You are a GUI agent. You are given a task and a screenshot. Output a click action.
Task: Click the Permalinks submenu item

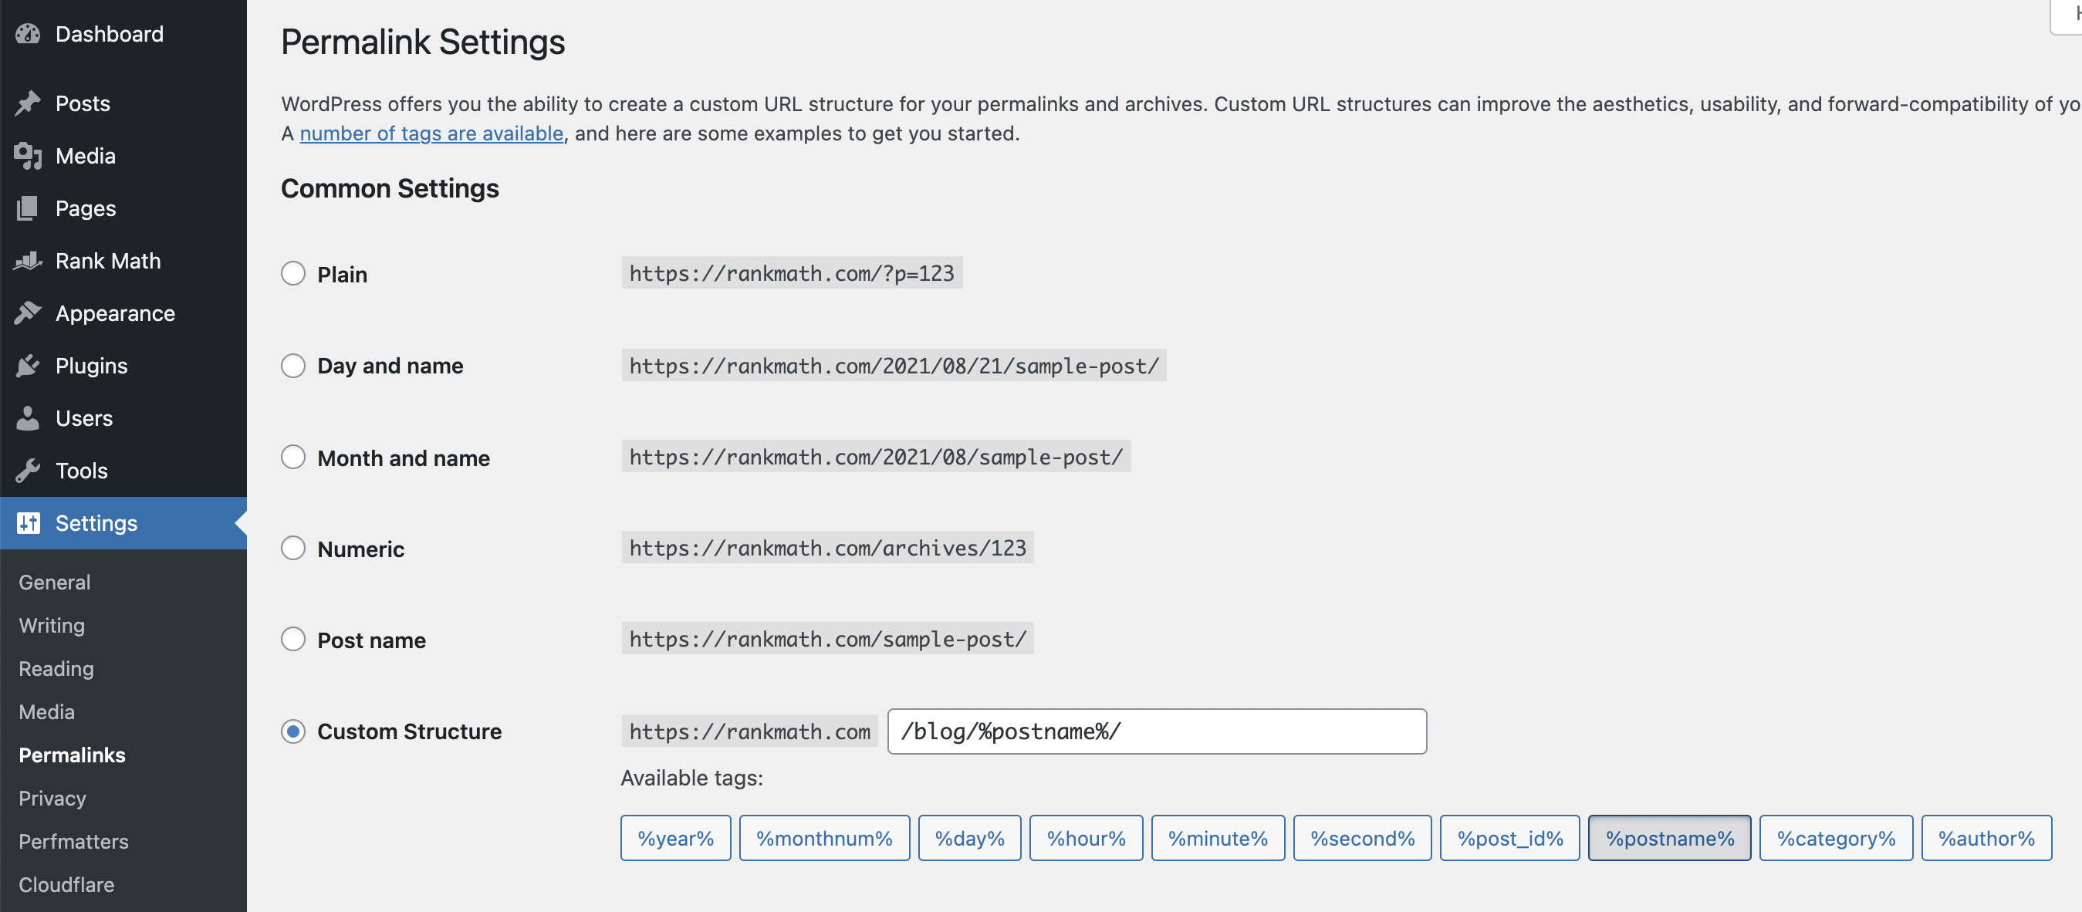click(x=73, y=754)
